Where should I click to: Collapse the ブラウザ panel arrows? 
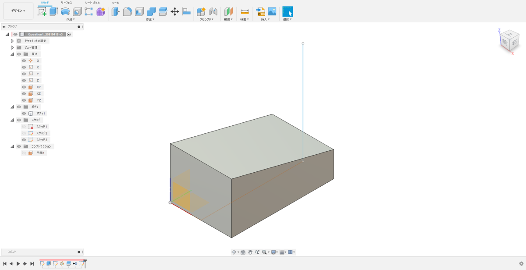4,27
